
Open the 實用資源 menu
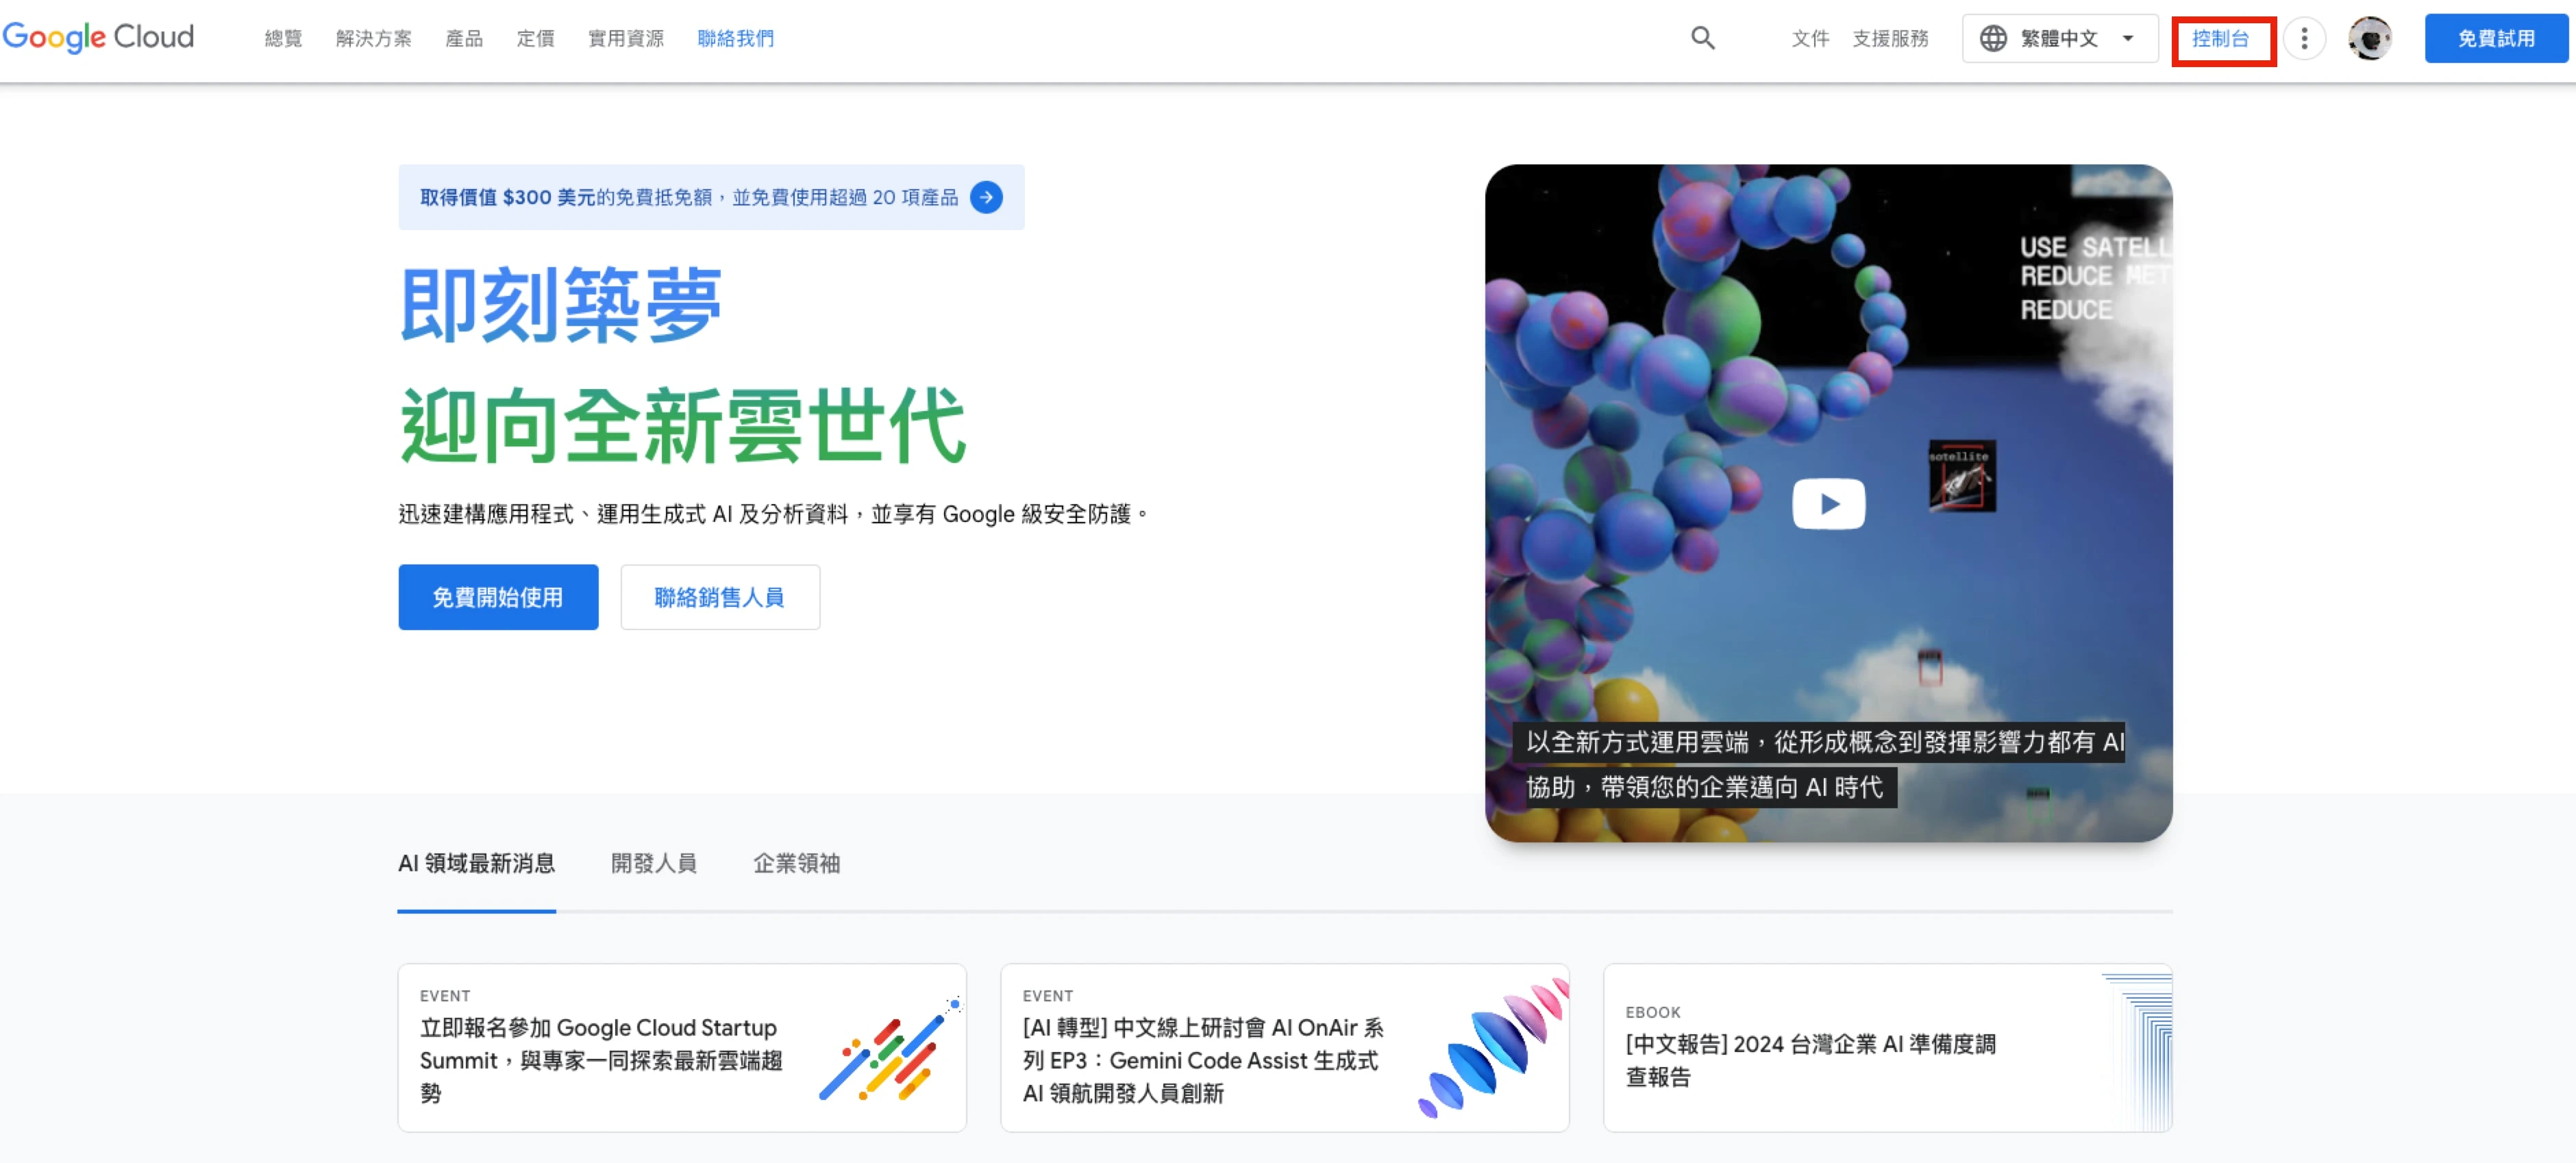(625, 38)
